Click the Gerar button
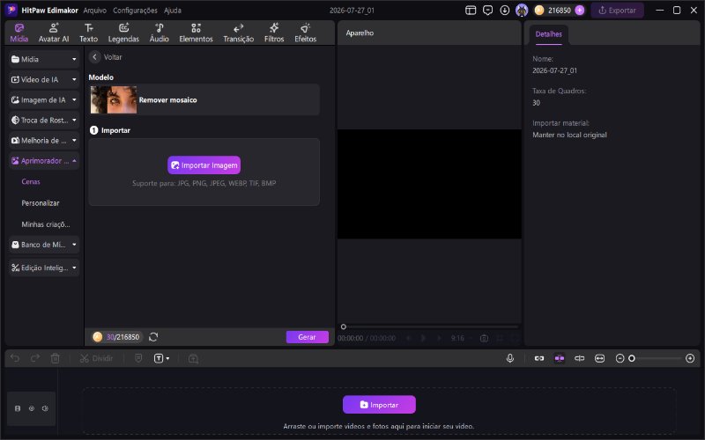This screenshot has width=705, height=440. tap(307, 337)
